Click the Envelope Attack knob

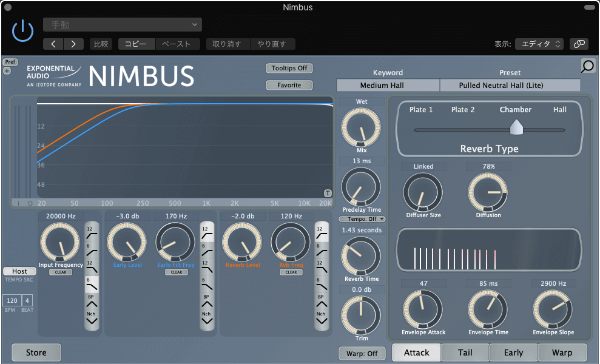tap(423, 309)
